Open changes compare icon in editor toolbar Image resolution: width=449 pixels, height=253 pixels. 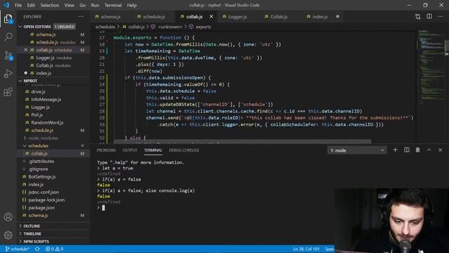[x=418, y=17]
